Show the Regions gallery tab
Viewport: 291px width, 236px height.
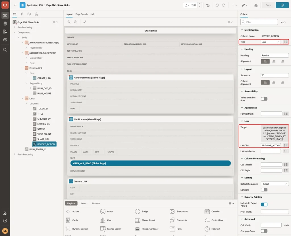71,203
